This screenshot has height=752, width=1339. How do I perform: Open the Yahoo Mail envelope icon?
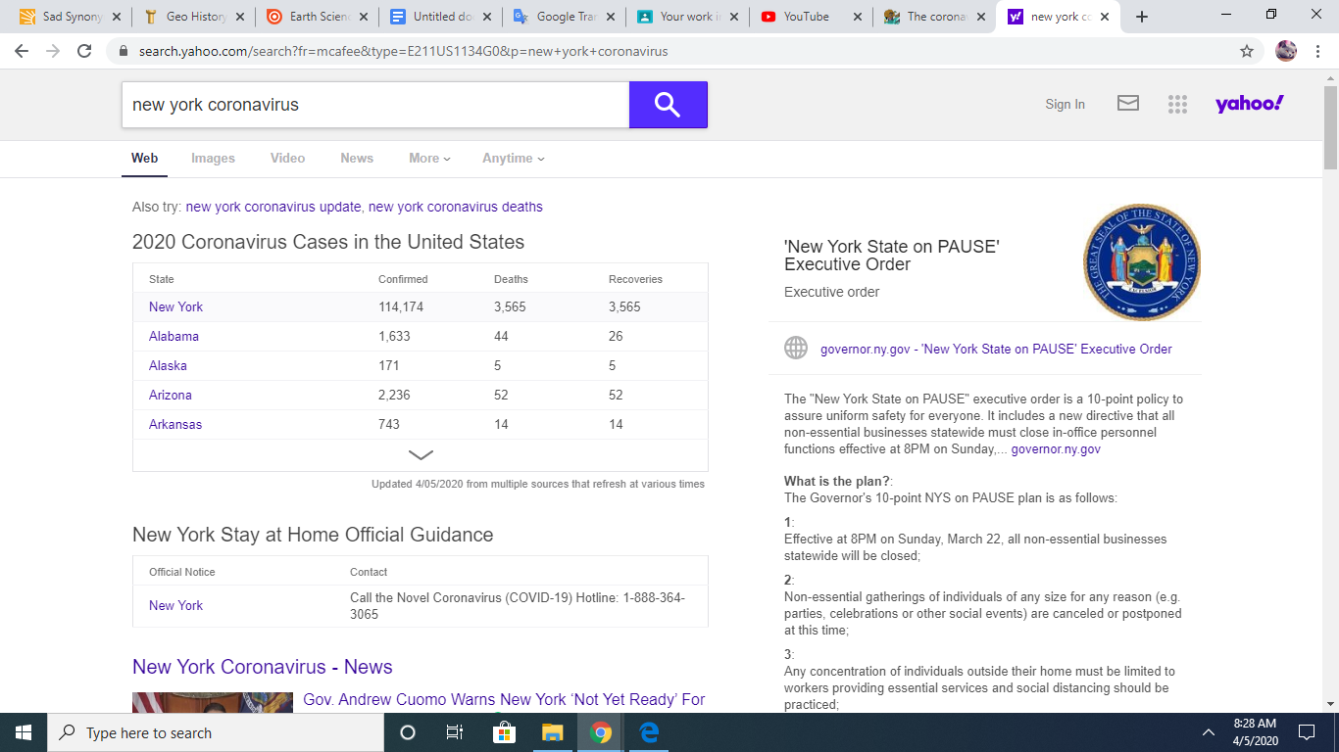point(1128,104)
